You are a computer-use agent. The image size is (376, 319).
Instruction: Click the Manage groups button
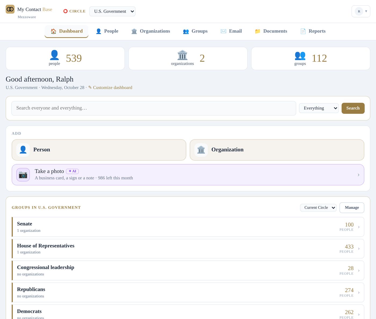[x=352, y=208]
